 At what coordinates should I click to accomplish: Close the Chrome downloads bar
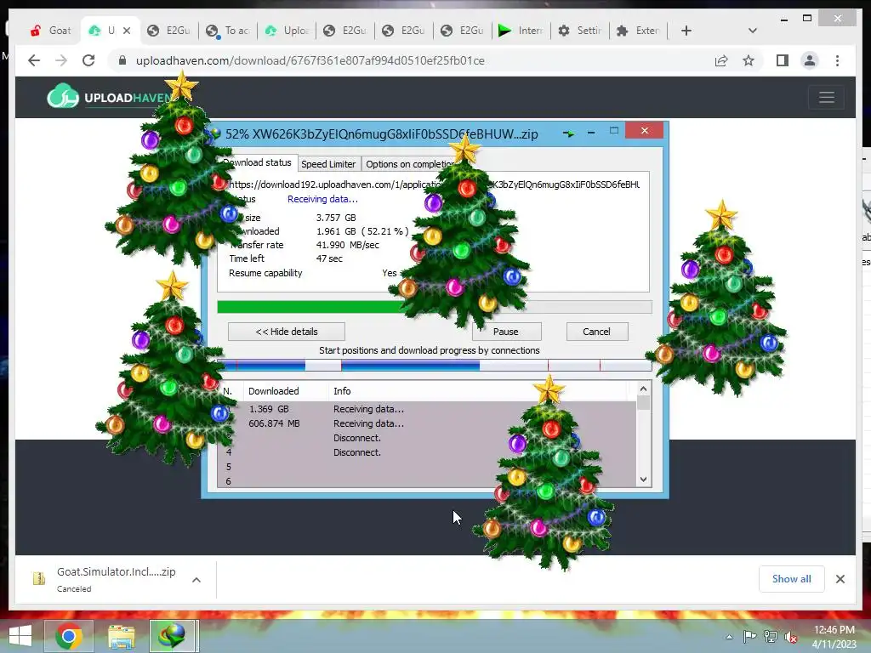[x=840, y=578]
